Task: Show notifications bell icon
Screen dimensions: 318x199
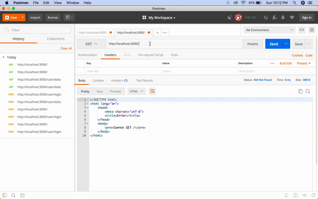Action: coord(283,18)
